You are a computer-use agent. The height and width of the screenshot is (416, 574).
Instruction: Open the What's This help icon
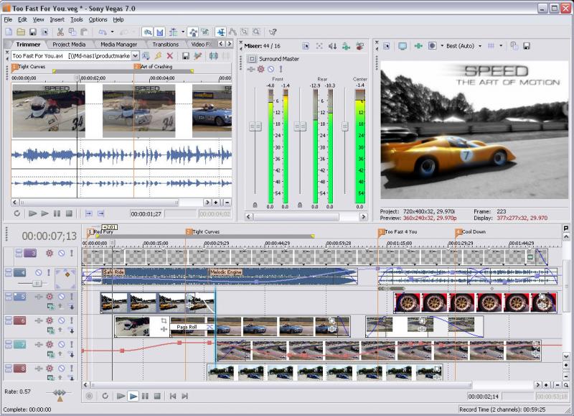point(273,32)
